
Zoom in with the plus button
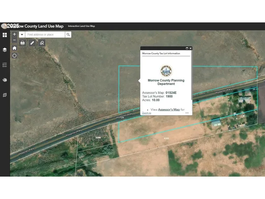[14, 34]
